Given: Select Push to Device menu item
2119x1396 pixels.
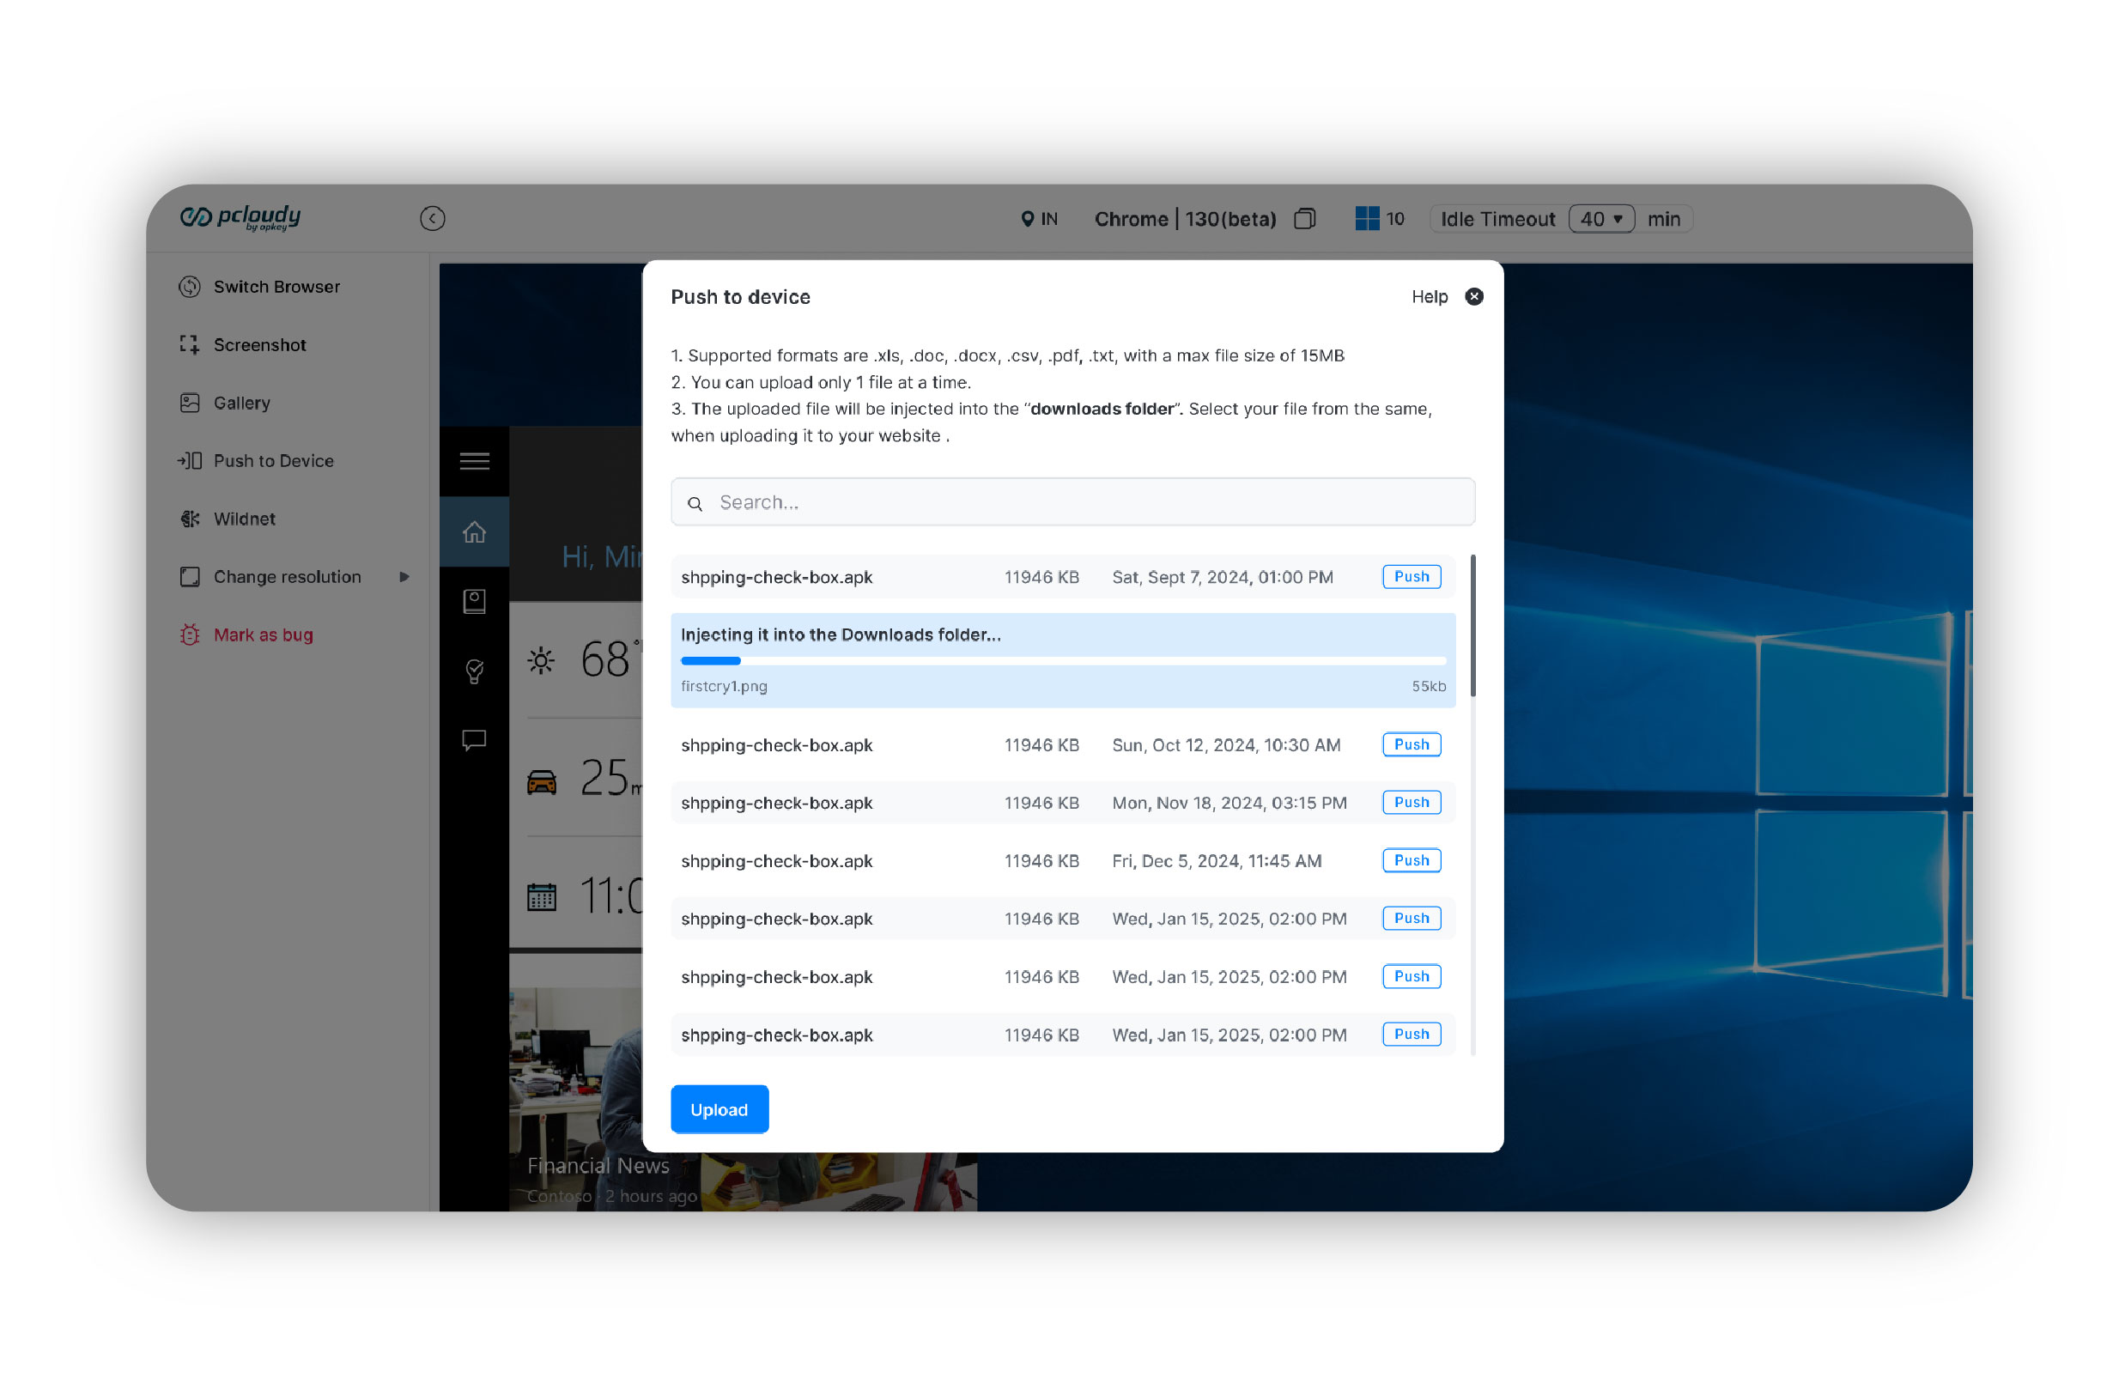Looking at the screenshot, I should point(273,461).
